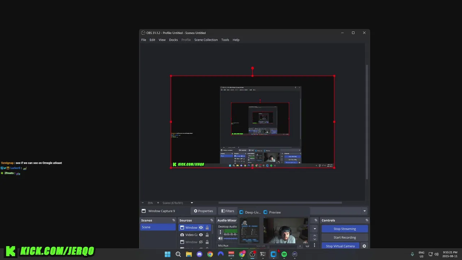Expand the source toolbar dropdown at right
This screenshot has height=260, width=462.
[x=365, y=211]
